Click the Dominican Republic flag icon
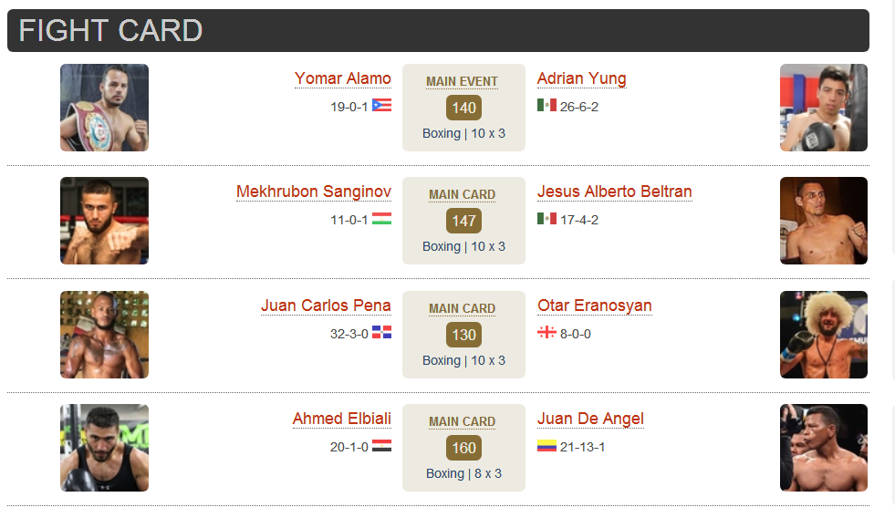 point(382,332)
